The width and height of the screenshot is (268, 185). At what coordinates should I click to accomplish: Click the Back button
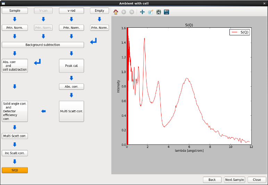pos(212,180)
